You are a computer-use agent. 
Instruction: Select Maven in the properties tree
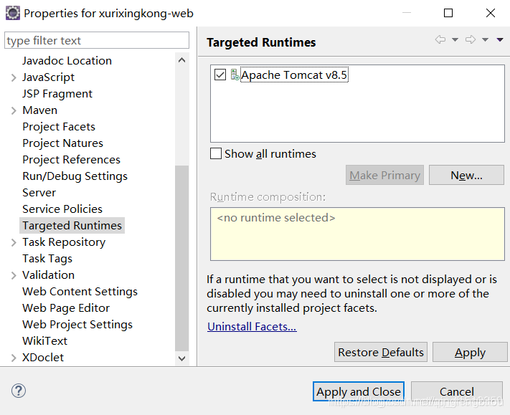(39, 110)
